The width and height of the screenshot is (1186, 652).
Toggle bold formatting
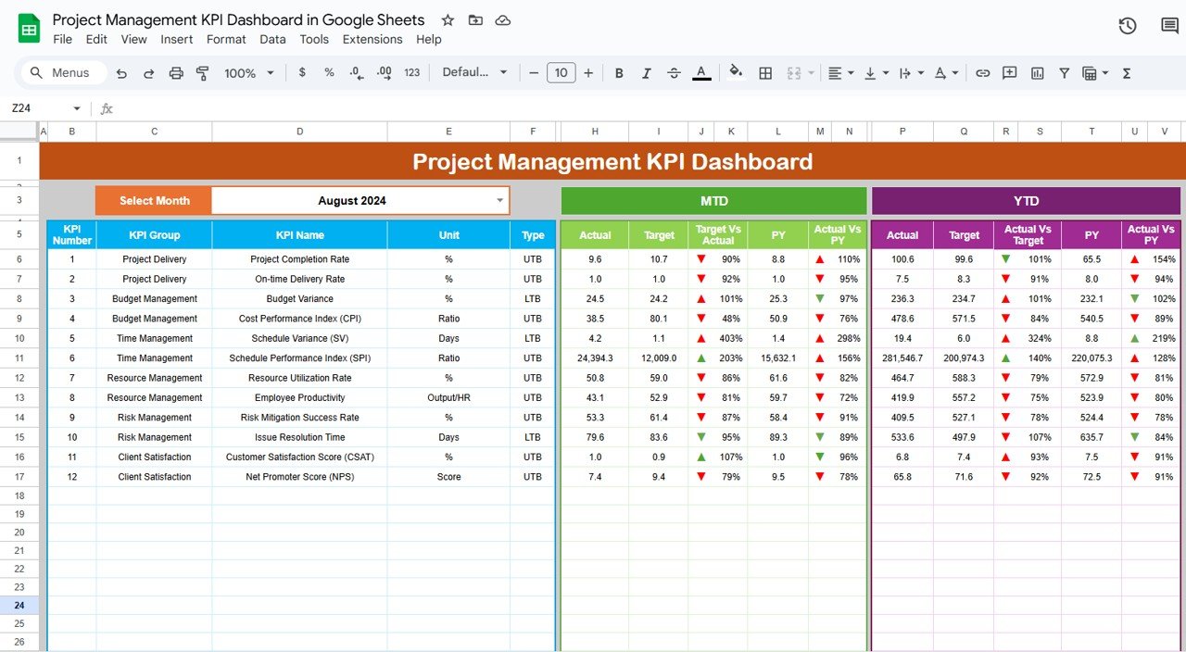tap(619, 73)
